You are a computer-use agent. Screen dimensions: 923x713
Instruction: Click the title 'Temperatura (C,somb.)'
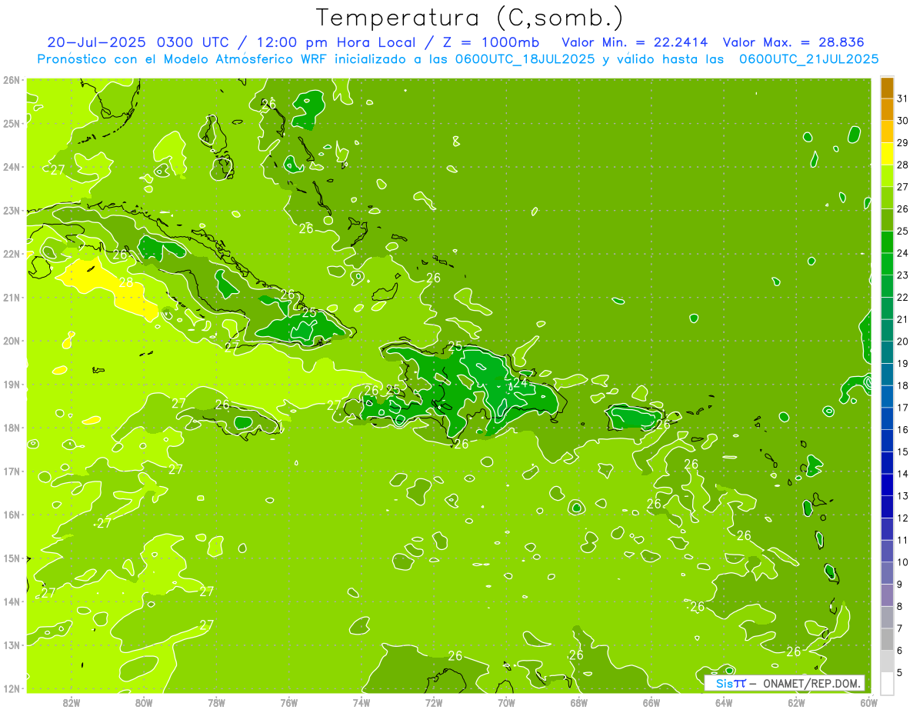tap(470, 17)
